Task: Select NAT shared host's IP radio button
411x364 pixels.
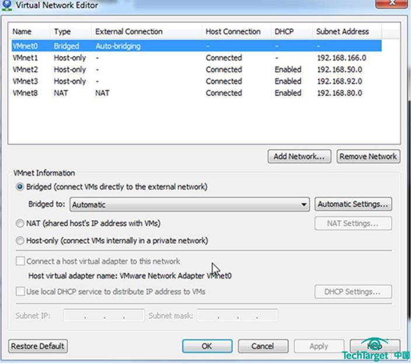Action: tap(20, 223)
